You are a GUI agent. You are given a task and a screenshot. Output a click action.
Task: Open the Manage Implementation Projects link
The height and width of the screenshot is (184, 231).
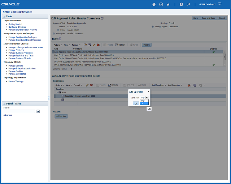23,29
